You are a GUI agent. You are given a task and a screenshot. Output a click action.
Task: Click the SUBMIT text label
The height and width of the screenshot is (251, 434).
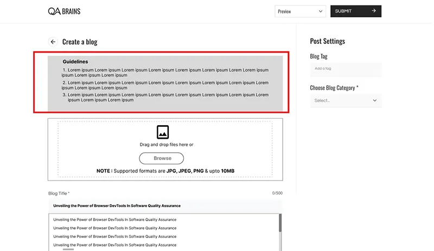(343, 11)
